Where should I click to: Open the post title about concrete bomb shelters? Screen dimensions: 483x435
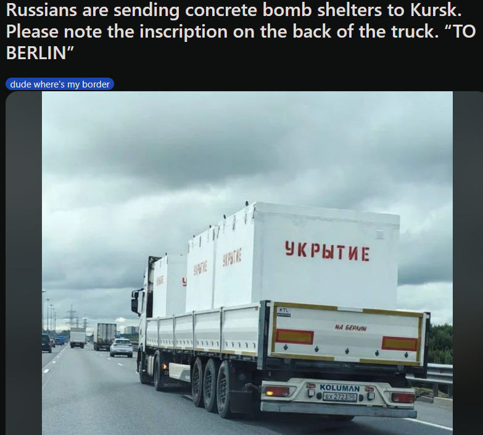pyautogui.click(x=241, y=31)
